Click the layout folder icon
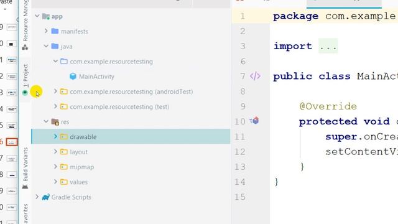Image resolution: width=398 pixels, height=224 pixels. (x=64, y=152)
